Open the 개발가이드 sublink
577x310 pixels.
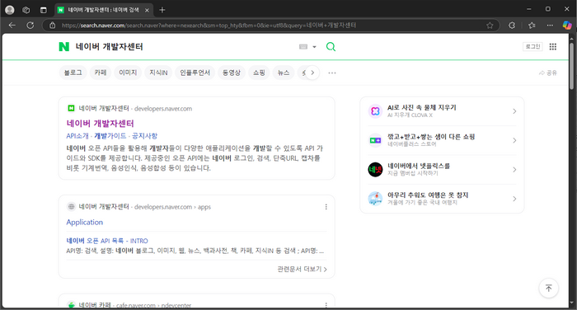(110, 136)
